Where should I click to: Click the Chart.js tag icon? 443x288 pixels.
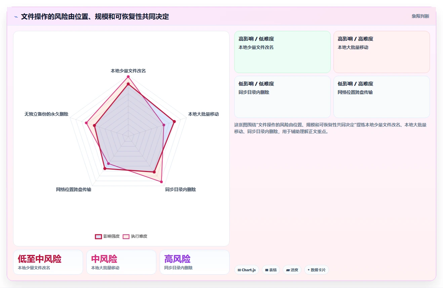pyautogui.click(x=239, y=270)
